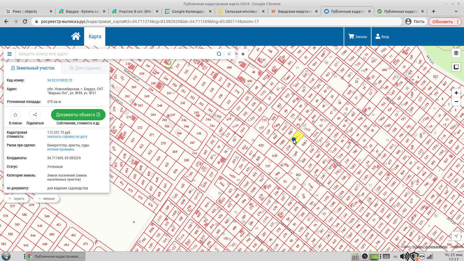Select the map measurement ruler tool
The image size is (464, 261).
tap(456, 67)
